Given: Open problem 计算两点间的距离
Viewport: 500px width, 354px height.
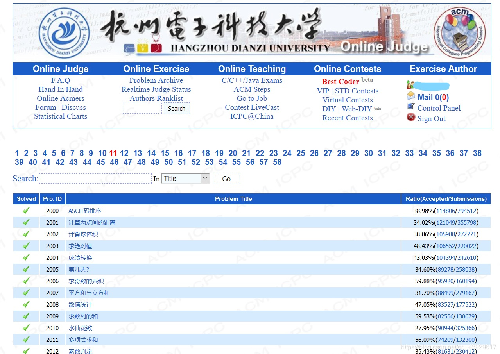Looking at the screenshot, I should pos(92,223).
